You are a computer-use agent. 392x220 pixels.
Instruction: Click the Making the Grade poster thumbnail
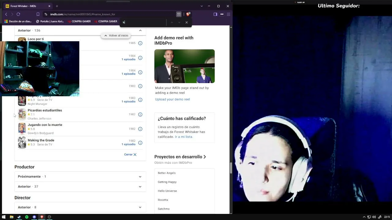tap(22, 143)
